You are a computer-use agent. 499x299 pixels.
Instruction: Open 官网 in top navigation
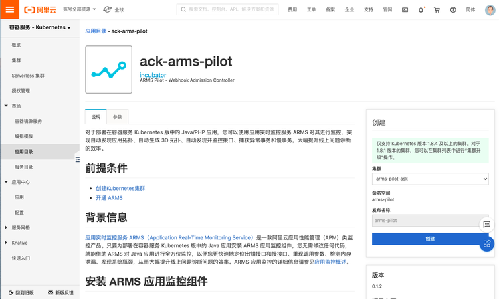[x=387, y=10]
